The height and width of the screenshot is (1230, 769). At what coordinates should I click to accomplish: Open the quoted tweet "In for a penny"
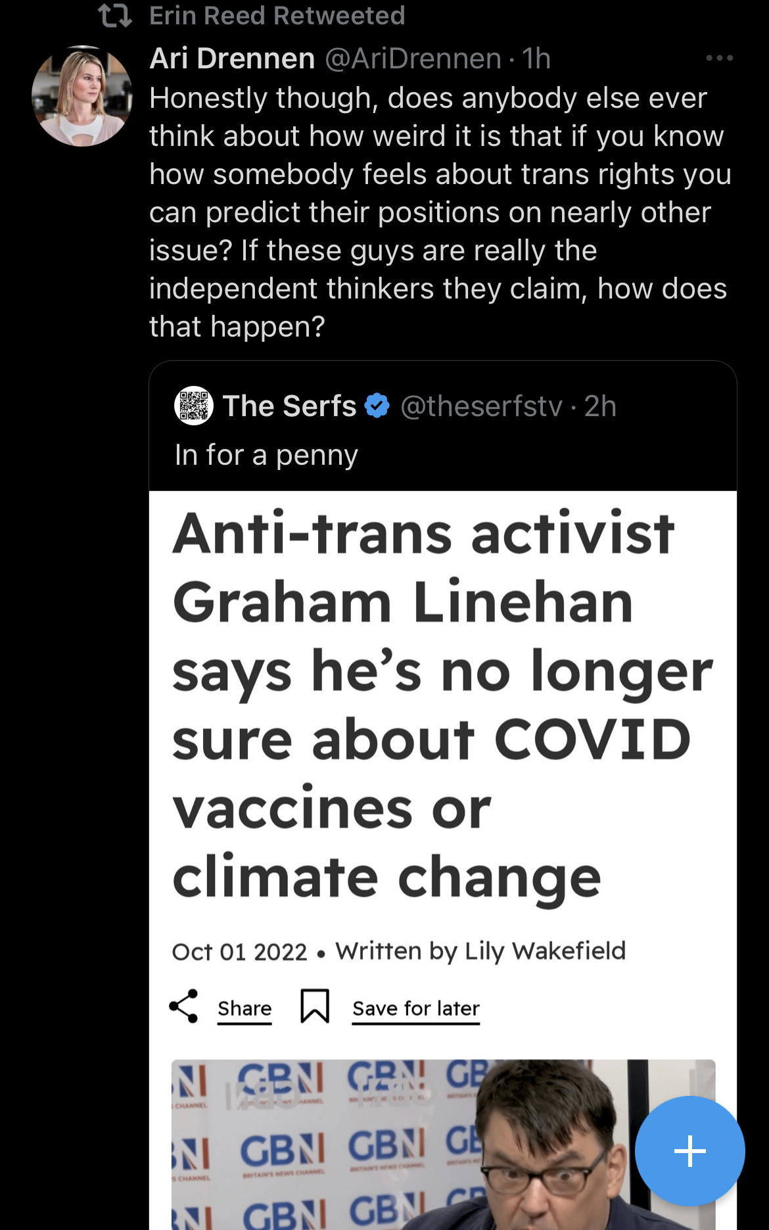266,455
